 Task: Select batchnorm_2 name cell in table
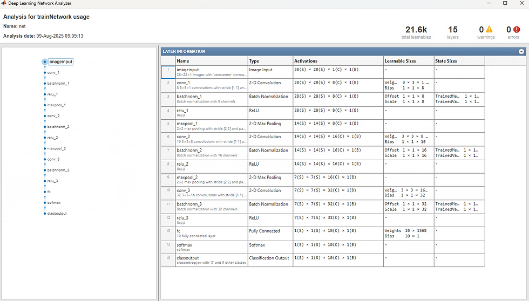pos(212,153)
